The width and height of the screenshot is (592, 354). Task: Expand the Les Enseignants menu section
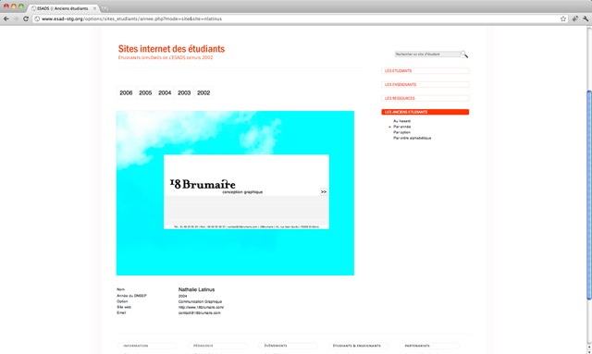[x=425, y=84]
